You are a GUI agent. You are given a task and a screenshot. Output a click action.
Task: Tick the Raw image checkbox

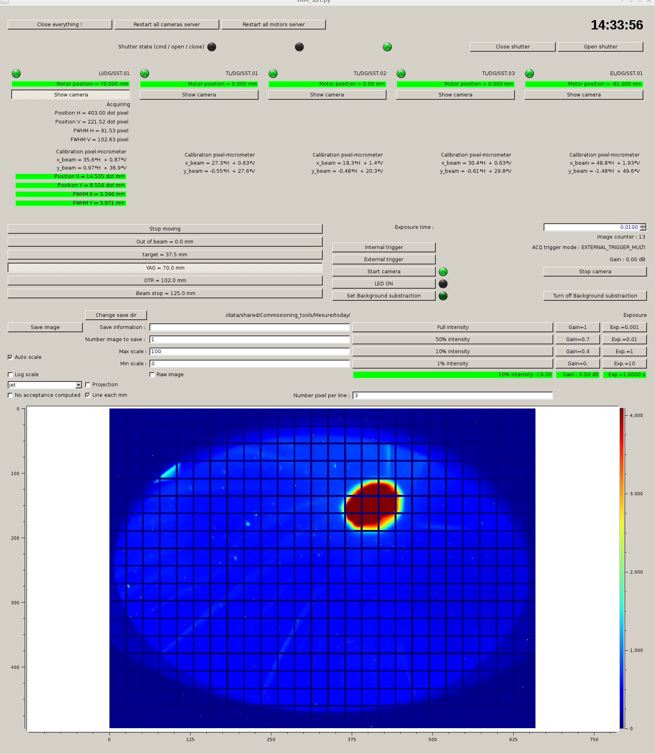coord(152,375)
